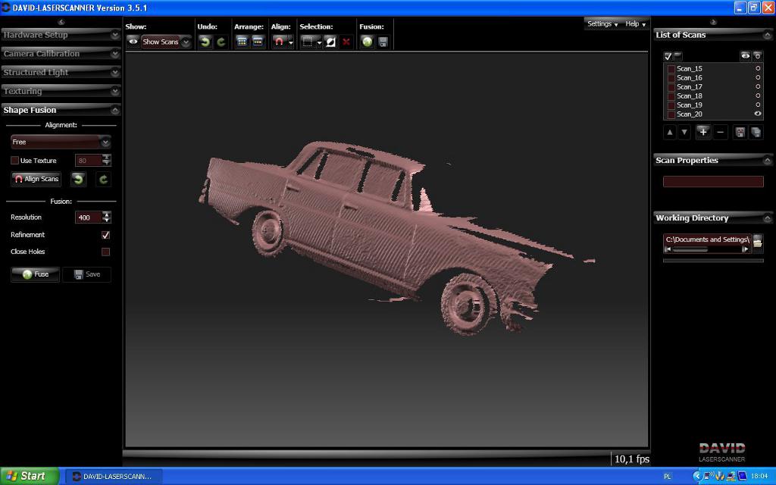This screenshot has width=776, height=485.
Task: Click toolbar Undo green arrow icon
Action: click(x=205, y=42)
